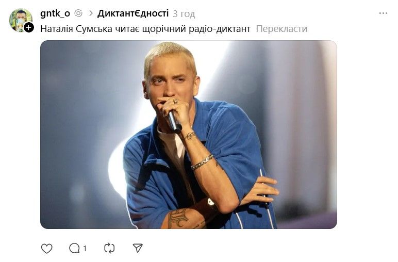398x262 pixels.
Task: Translate the post with Перекласти
Action: 281,29
